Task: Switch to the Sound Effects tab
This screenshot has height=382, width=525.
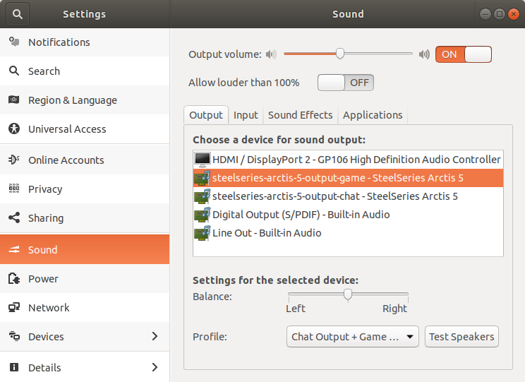Action: tap(301, 115)
